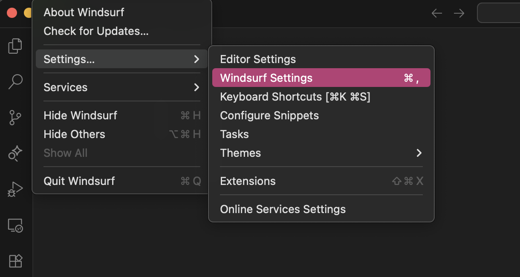
Task: Click the Go Back arrow
Action: (437, 13)
